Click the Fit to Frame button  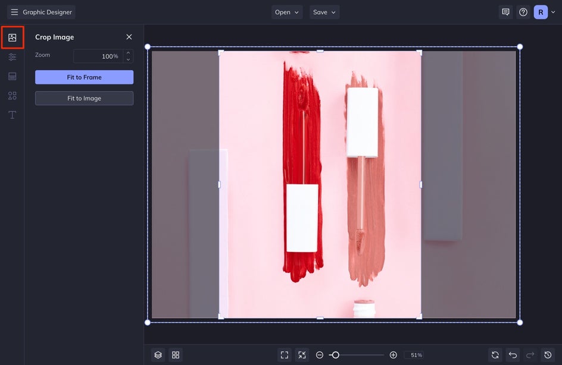point(84,77)
